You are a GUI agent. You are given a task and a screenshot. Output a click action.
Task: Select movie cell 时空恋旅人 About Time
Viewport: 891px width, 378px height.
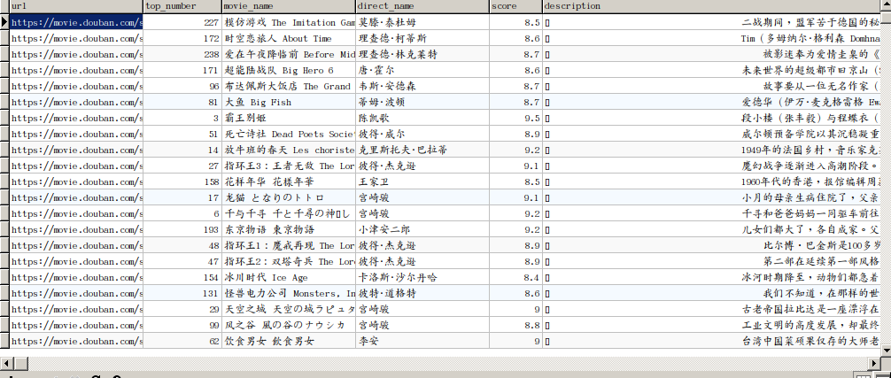[x=289, y=39]
